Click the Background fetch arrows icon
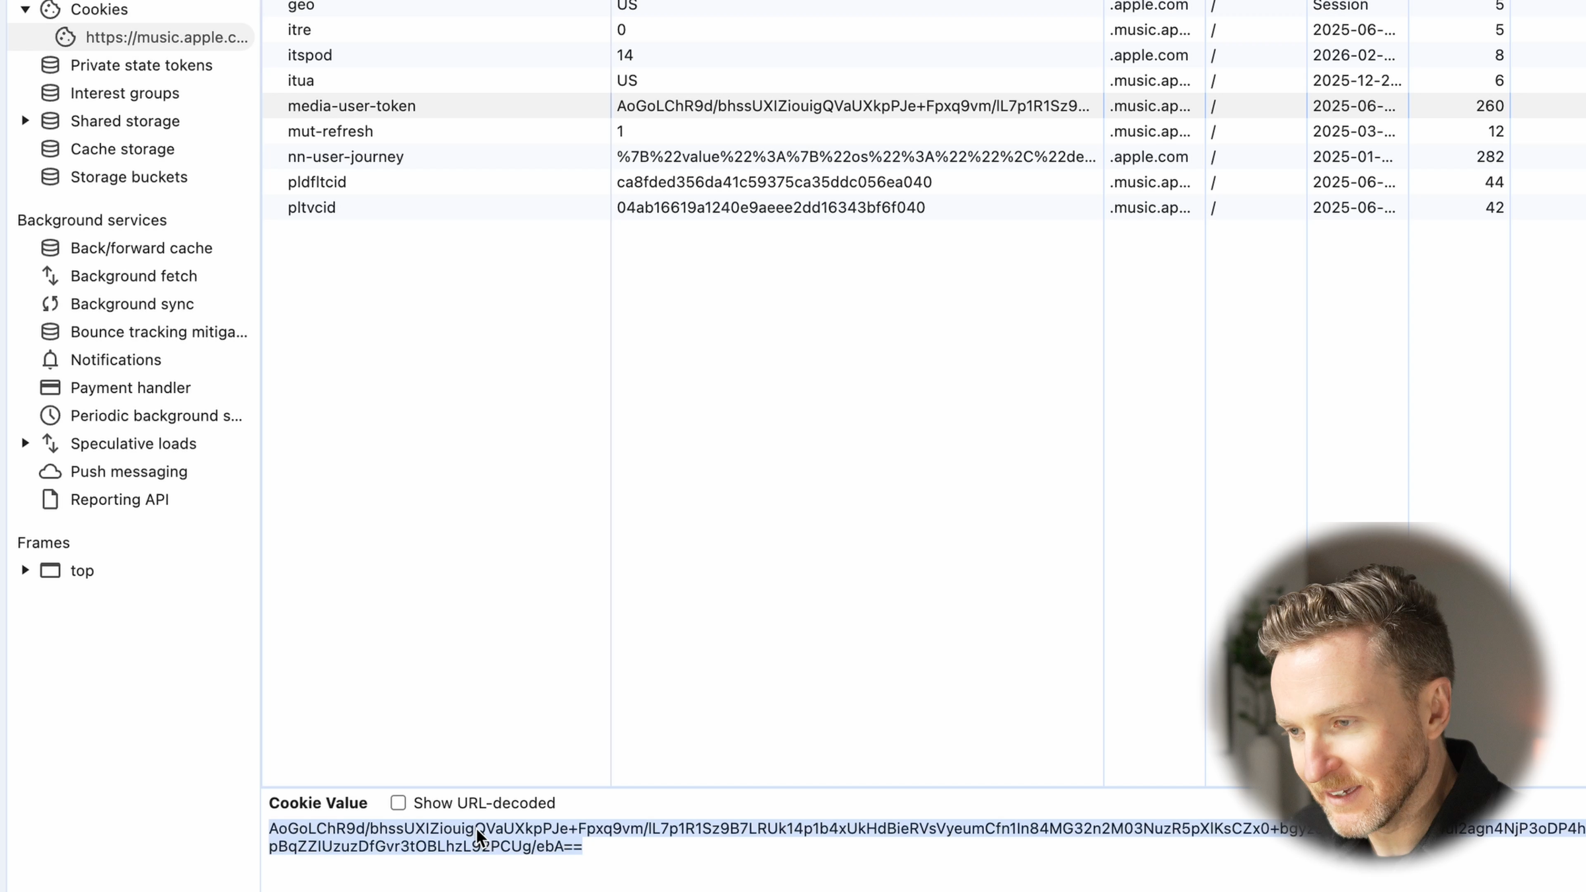1586x892 pixels. coord(50,276)
